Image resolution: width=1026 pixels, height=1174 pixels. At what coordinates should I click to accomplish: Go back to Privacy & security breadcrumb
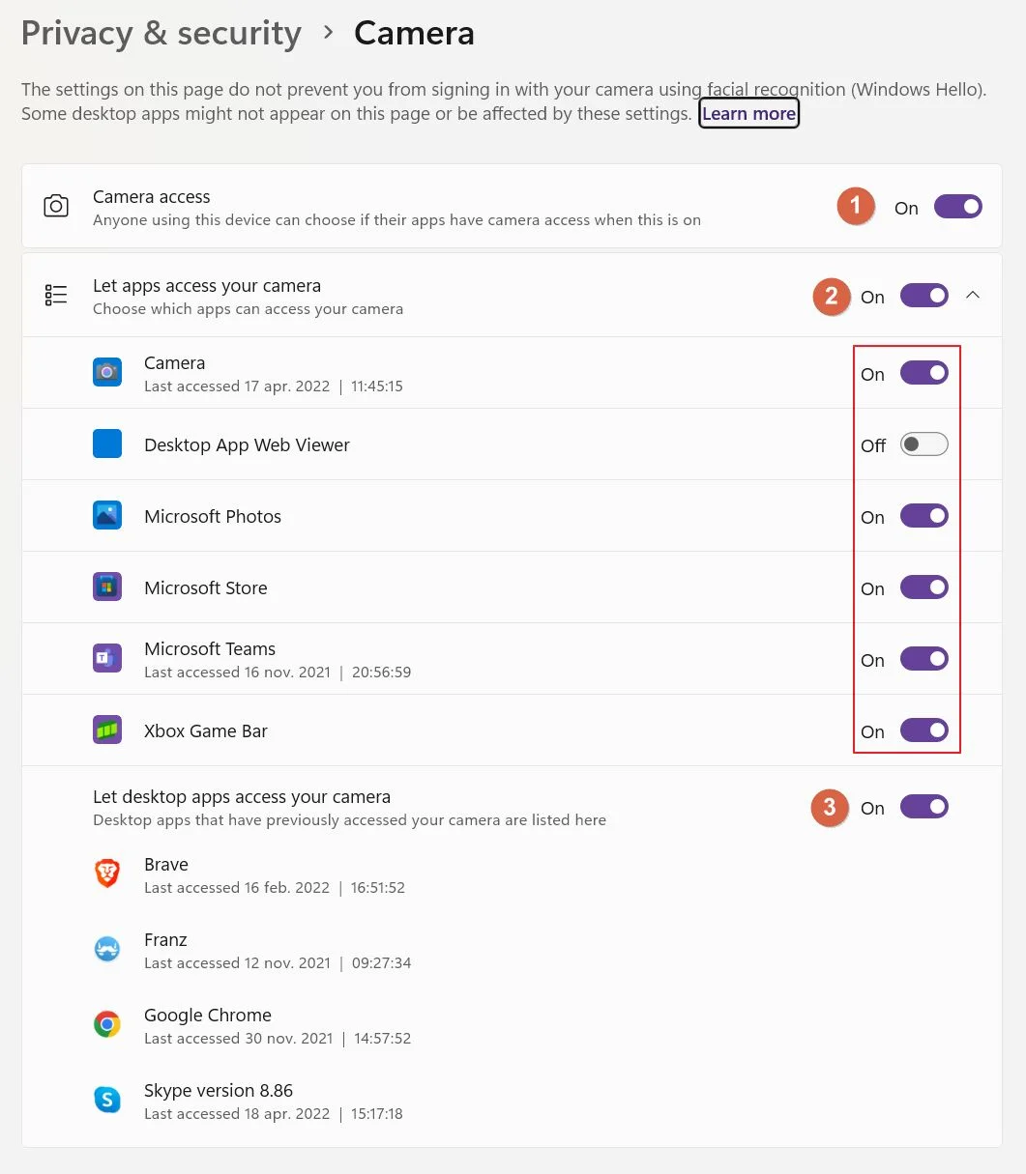click(x=161, y=34)
